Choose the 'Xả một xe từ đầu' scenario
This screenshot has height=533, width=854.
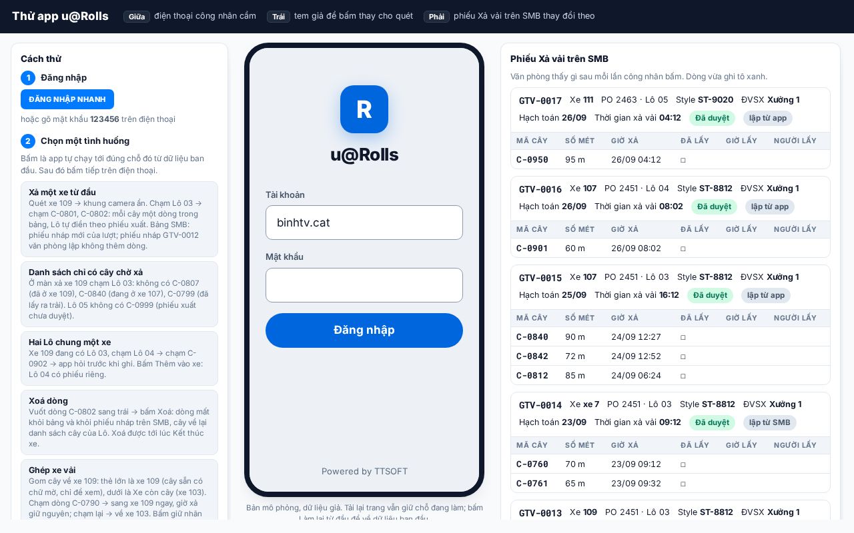point(119,219)
